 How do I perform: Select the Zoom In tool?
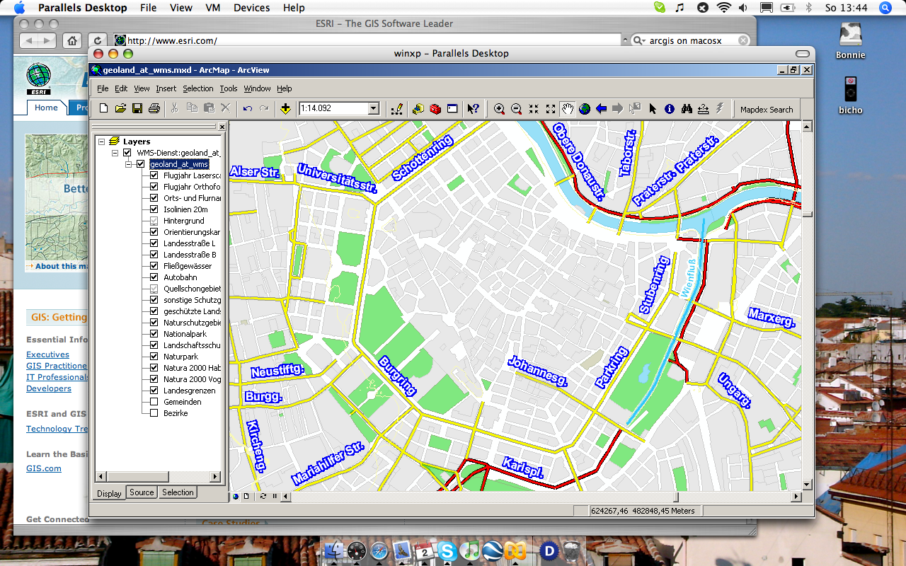[500, 109]
